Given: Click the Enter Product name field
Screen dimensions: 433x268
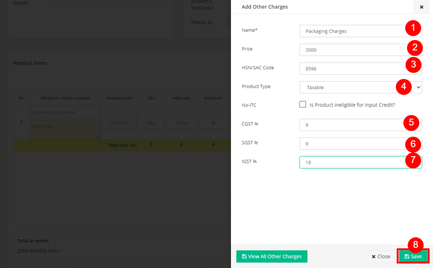Looking at the screenshot, I should [x=65, y=112].
